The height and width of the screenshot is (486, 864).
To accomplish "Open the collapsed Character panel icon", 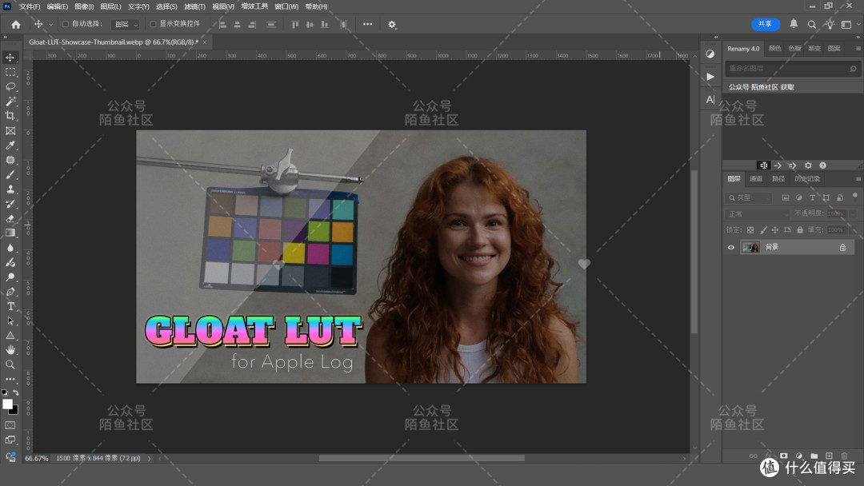I will [x=710, y=100].
